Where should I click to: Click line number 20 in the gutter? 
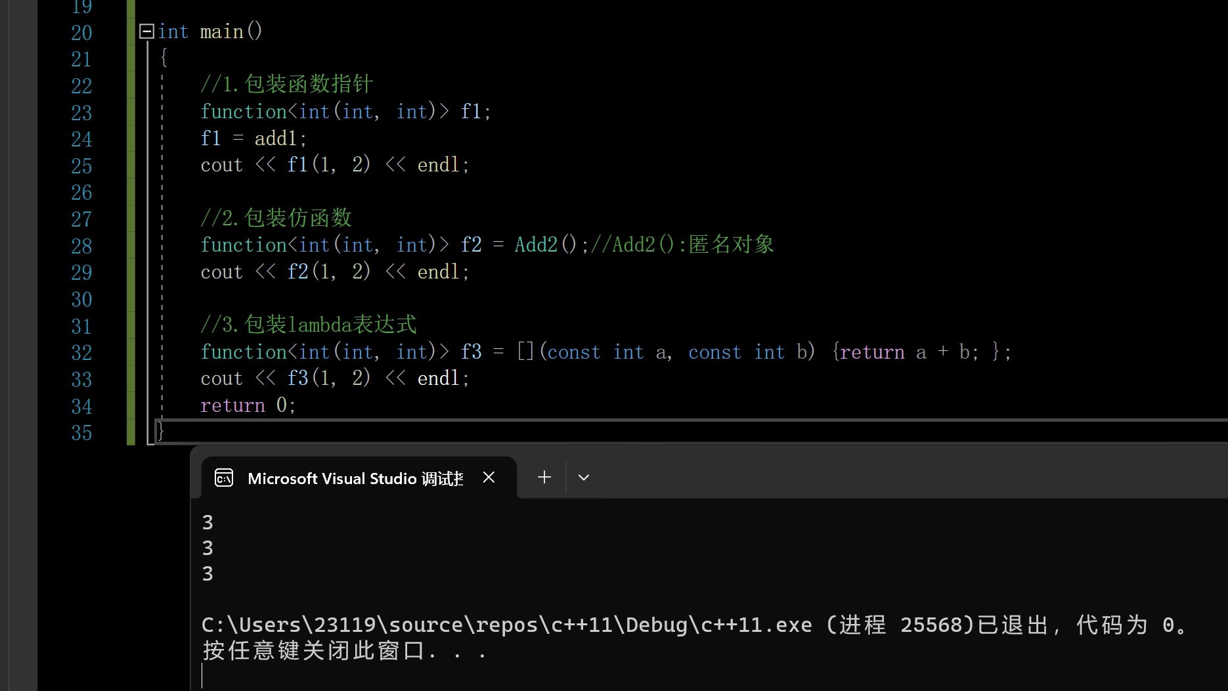coord(81,33)
